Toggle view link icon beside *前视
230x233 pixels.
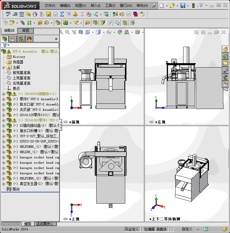point(66,122)
